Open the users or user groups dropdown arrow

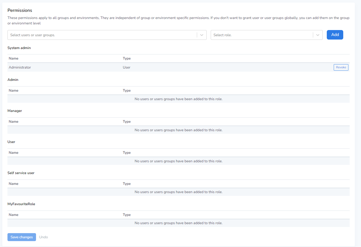point(202,35)
